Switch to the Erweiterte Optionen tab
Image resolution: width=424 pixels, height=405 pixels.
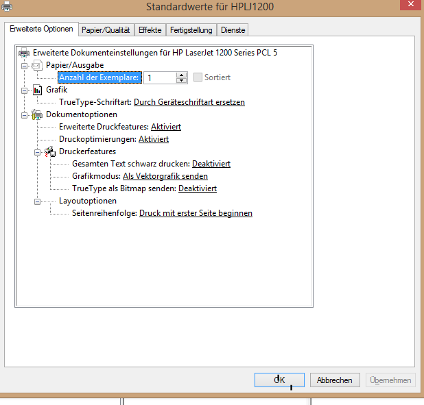point(41,29)
